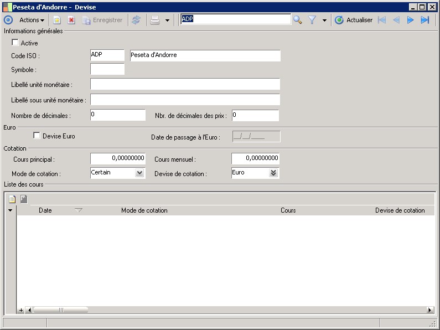Go to the next record arrow

pyautogui.click(x=411, y=20)
